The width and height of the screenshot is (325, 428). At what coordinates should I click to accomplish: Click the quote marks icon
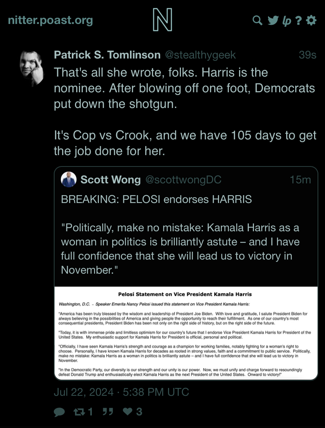(x=108, y=412)
